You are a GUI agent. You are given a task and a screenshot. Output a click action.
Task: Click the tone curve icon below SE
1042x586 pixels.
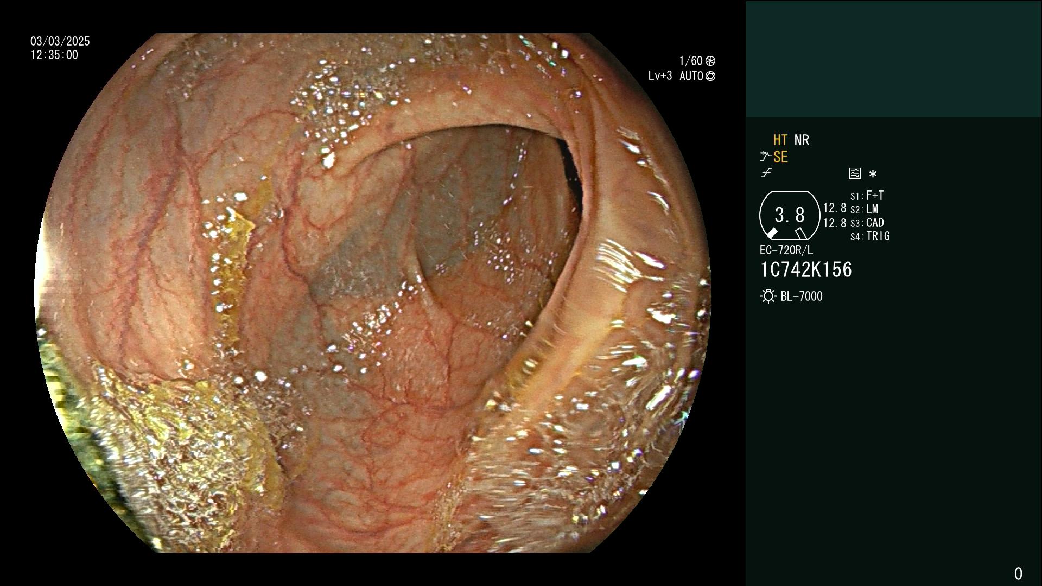[x=766, y=174]
